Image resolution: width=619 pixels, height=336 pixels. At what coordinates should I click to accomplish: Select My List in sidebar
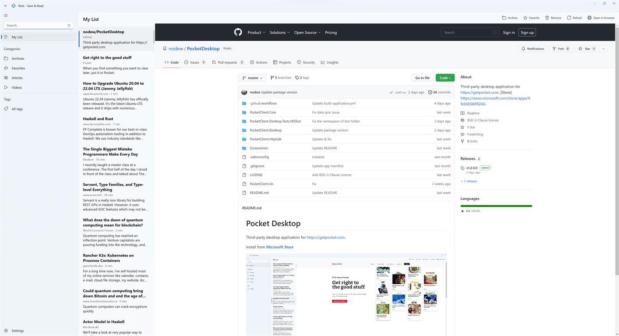pos(39,37)
